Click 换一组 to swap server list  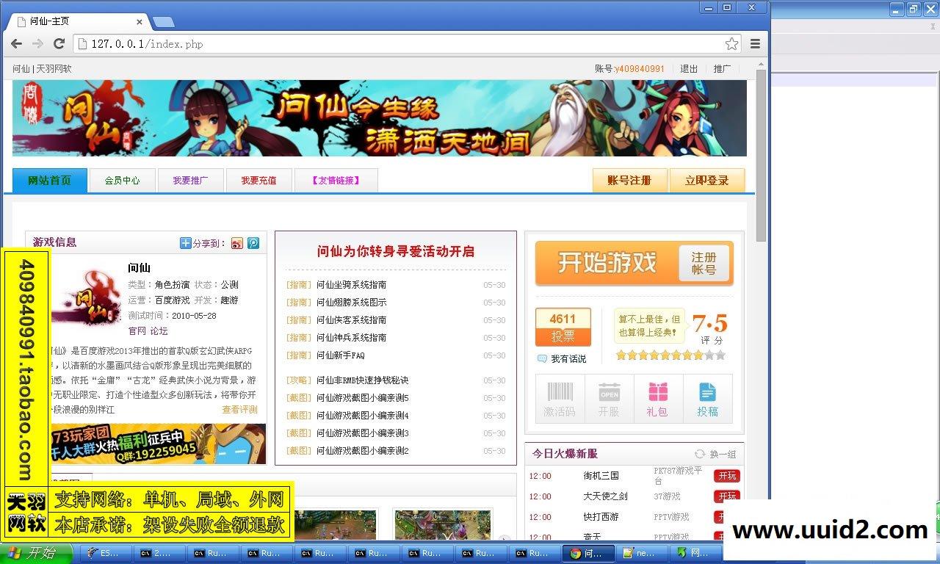(x=717, y=454)
